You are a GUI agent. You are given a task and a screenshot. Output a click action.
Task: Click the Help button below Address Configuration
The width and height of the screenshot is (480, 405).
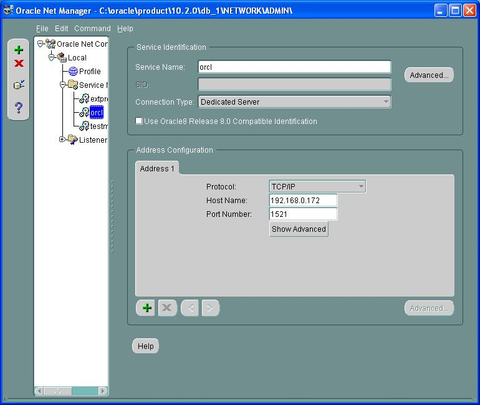click(145, 346)
